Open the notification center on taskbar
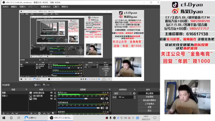 coord(155,118)
